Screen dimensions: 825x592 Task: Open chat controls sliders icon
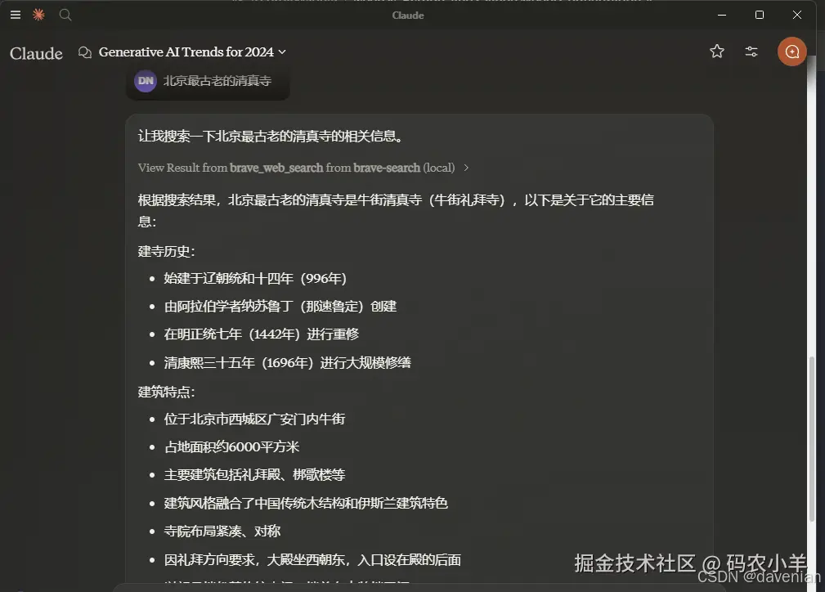(751, 51)
